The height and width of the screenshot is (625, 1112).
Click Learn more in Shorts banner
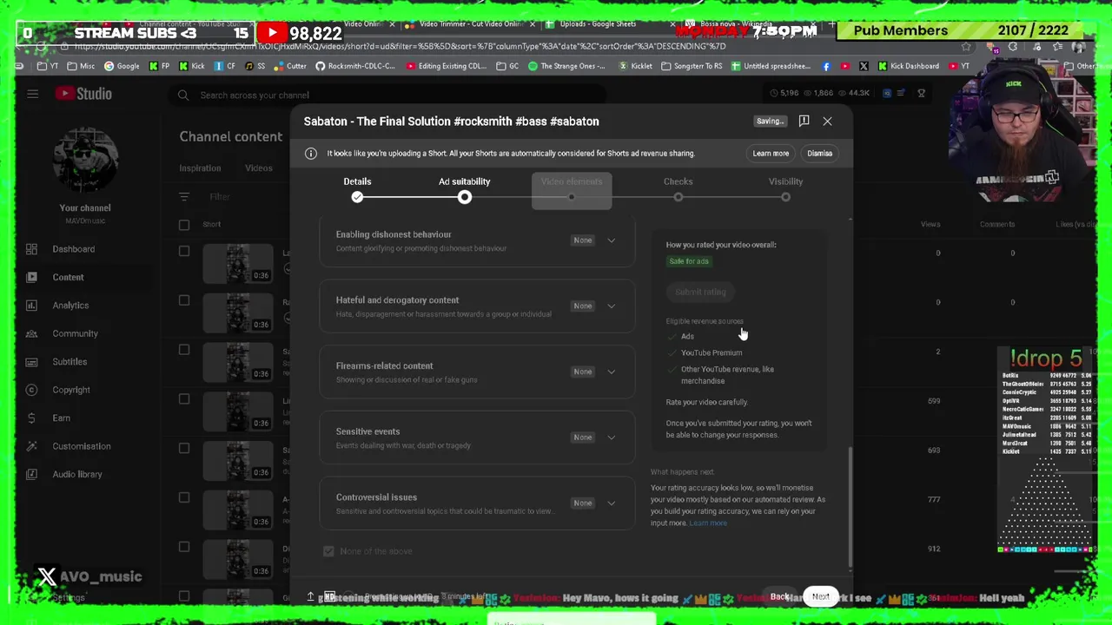point(771,154)
